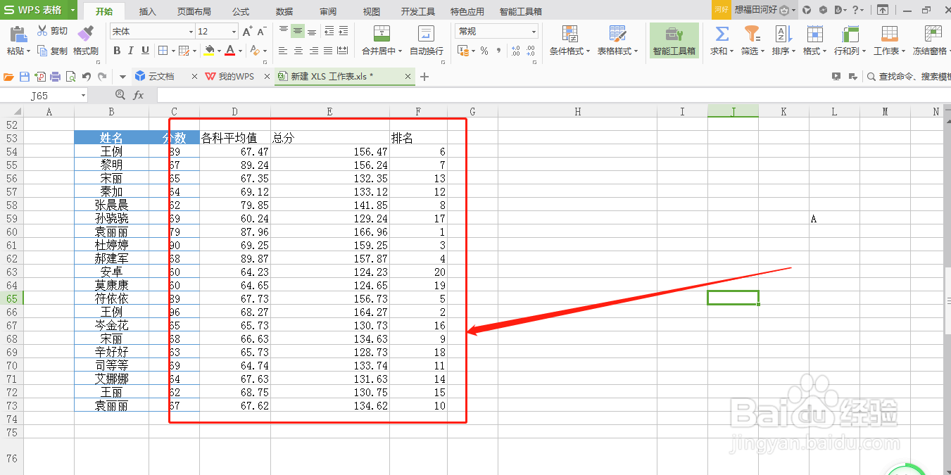Click the undo arrow icon

tap(86, 77)
